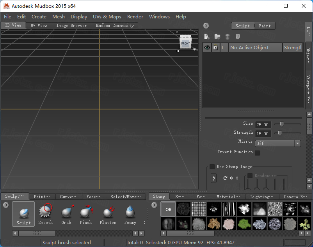Choose the Pinch brush
This screenshot has width=313, height=247.
[86, 214]
